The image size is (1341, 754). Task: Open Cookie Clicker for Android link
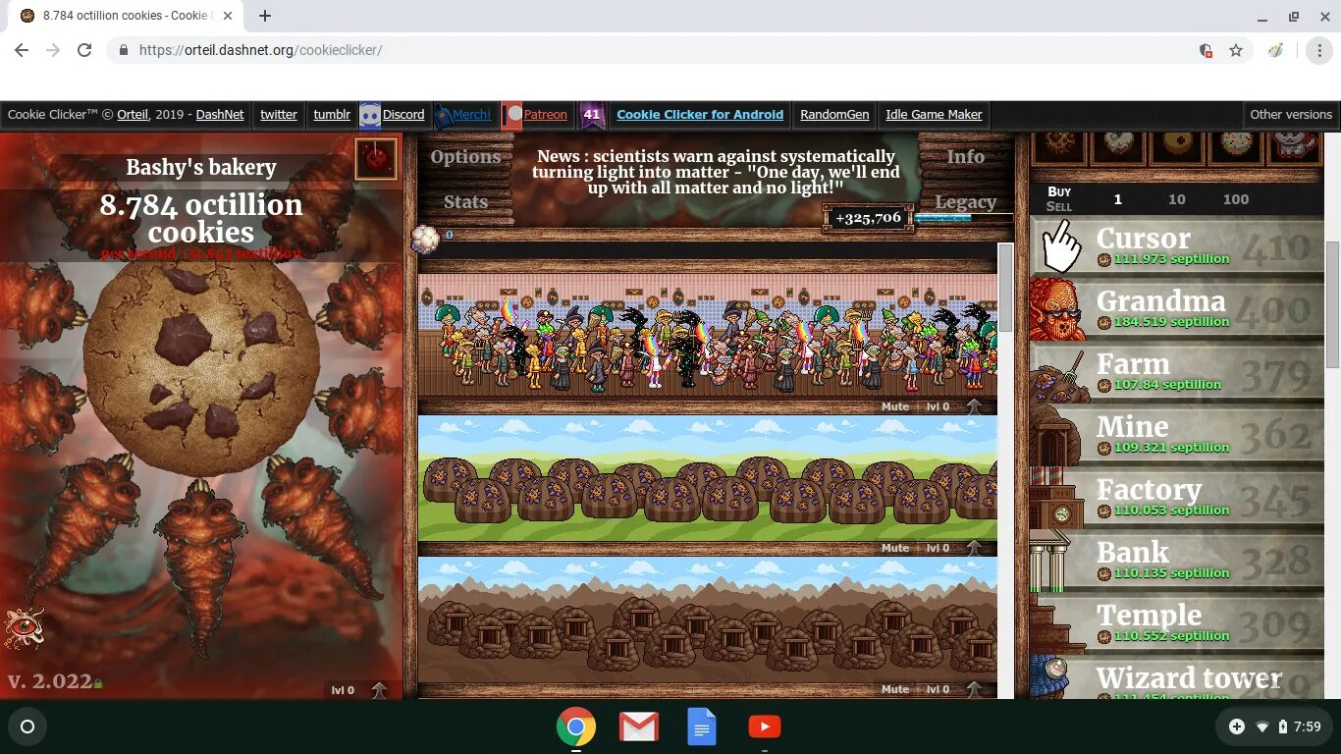point(700,115)
